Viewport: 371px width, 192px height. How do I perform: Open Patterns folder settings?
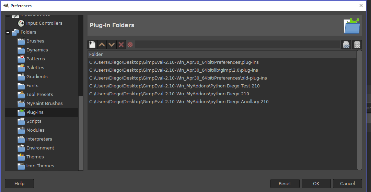click(35, 59)
